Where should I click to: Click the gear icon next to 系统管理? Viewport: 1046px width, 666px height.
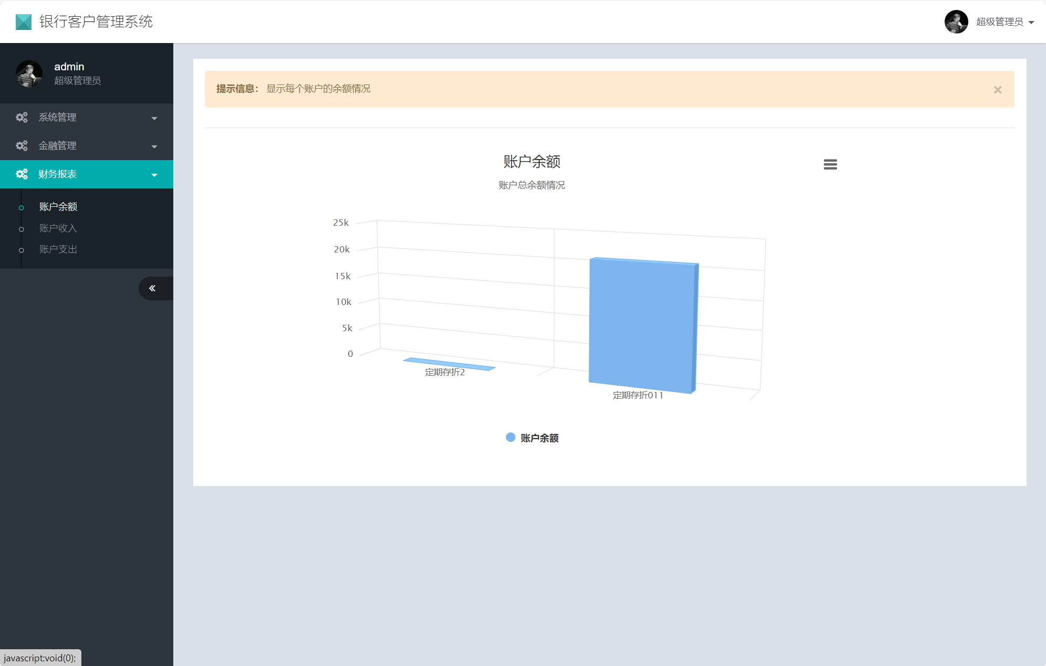tap(22, 117)
